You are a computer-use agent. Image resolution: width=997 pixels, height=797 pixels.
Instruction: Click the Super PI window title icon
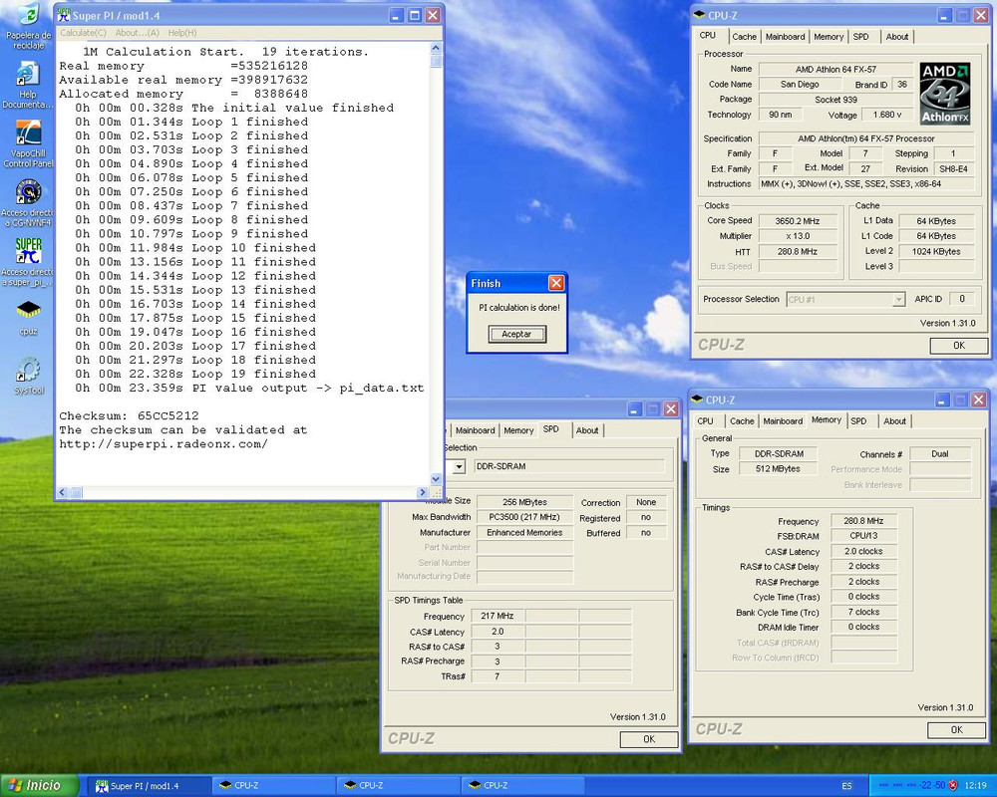(x=64, y=15)
